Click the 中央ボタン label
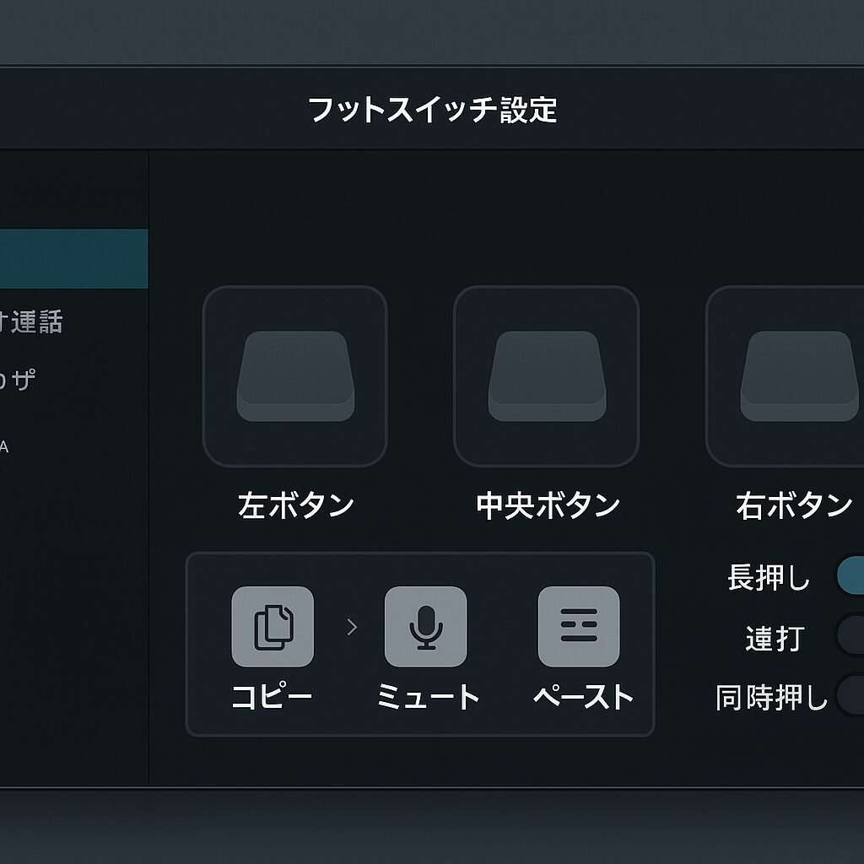This screenshot has width=864, height=864. pos(548,505)
